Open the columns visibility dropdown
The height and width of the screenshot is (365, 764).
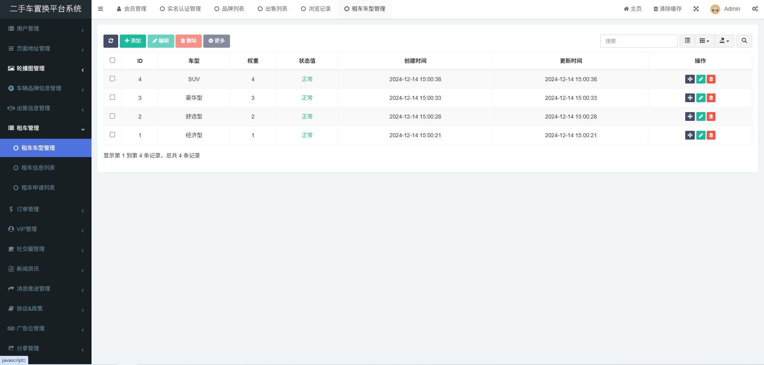(x=704, y=41)
